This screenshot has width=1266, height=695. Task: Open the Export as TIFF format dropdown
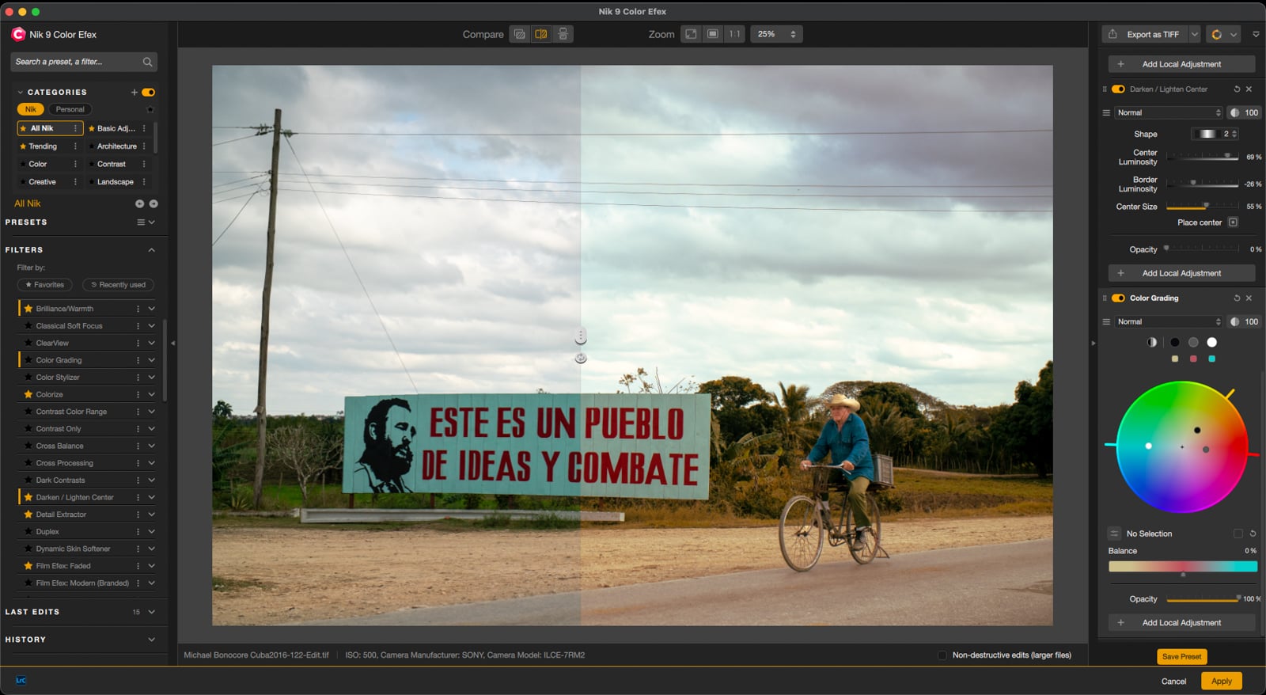point(1195,34)
